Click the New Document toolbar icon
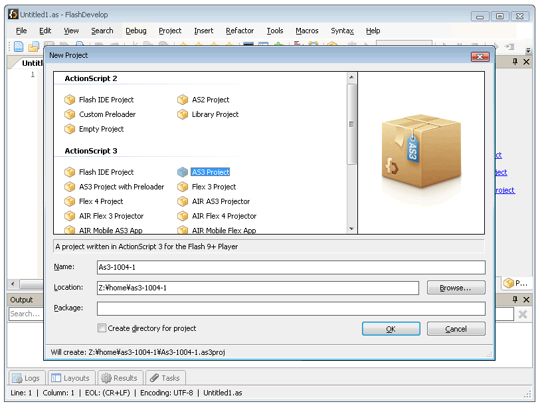This screenshot has height=406, width=544. coord(19,47)
